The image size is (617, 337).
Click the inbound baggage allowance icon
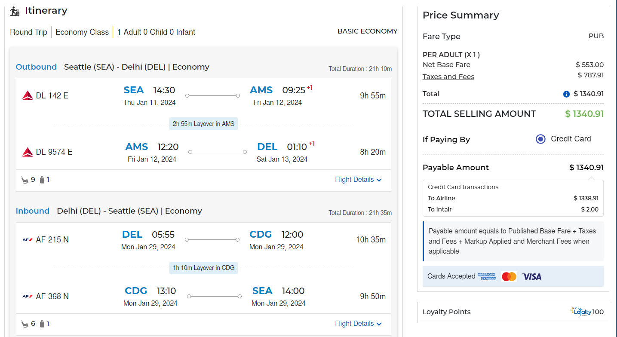pos(42,324)
